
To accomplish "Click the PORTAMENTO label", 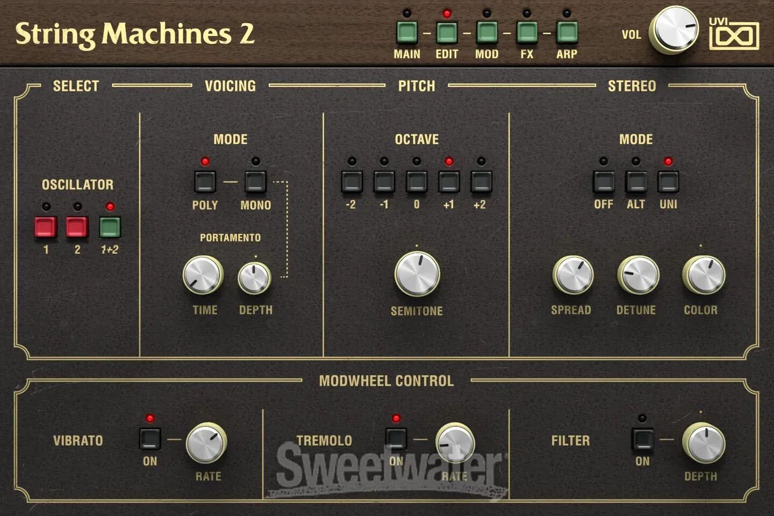I will (230, 238).
